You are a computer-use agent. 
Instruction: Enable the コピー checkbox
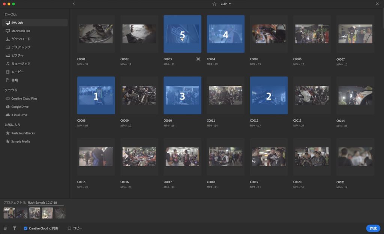[69, 228]
